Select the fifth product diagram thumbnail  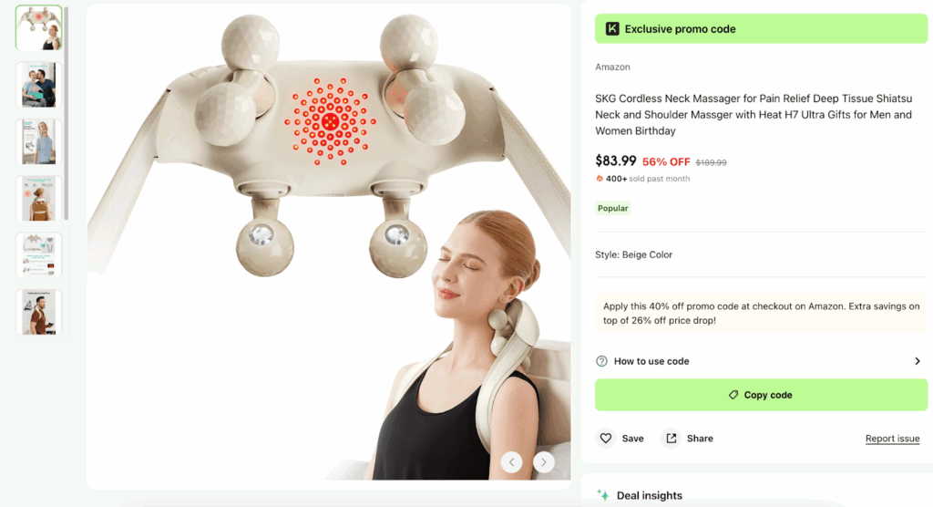click(39, 255)
